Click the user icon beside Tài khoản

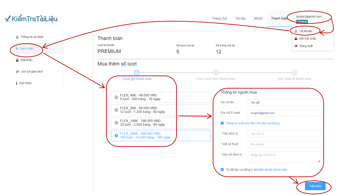(x=296, y=31)
